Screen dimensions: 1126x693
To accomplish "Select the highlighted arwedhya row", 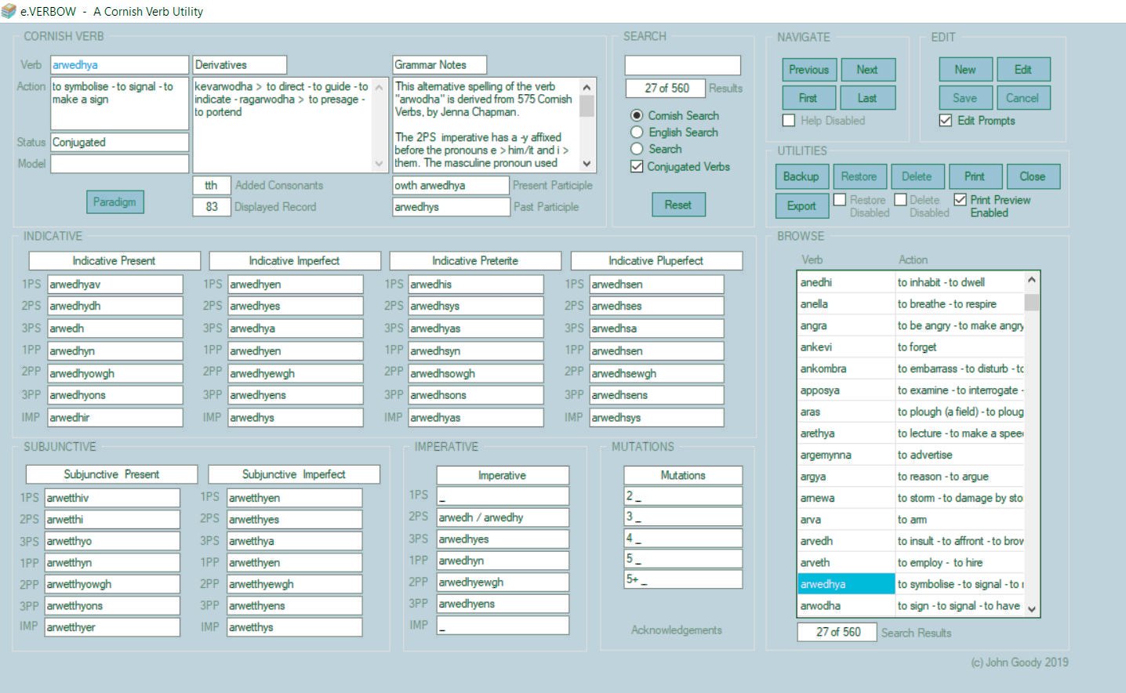I will point(846,584).
